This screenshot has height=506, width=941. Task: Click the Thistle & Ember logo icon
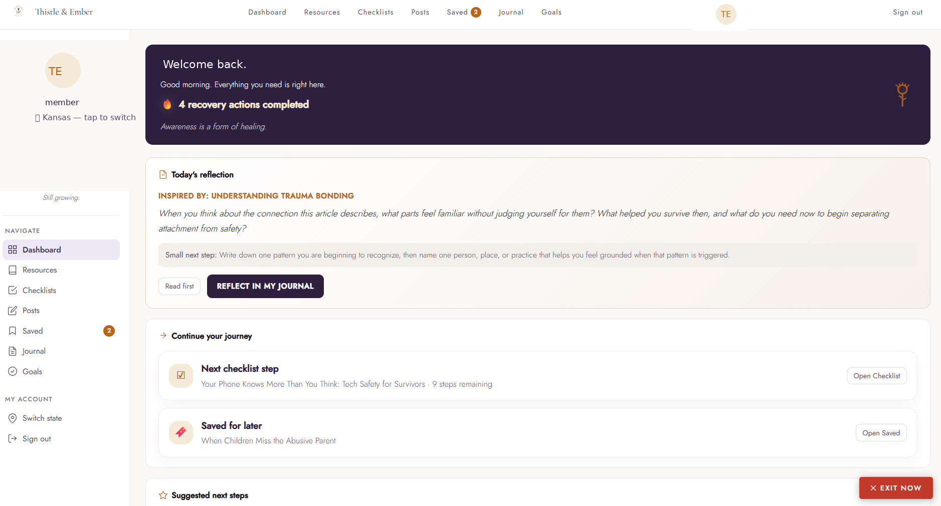(x=19, y=11)
